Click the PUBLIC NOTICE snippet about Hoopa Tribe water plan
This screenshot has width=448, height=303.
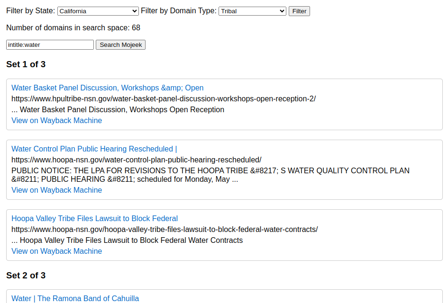coord(210,175)
